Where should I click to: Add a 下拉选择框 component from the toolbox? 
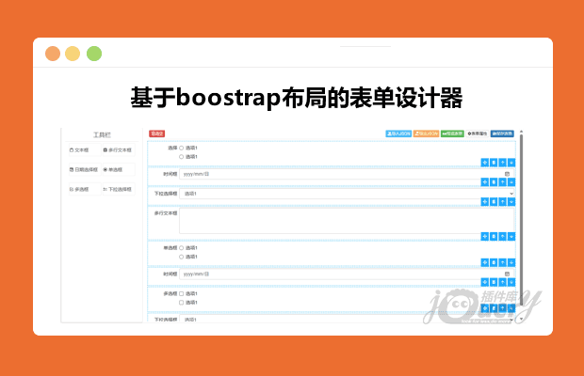[x=119, y=189]
